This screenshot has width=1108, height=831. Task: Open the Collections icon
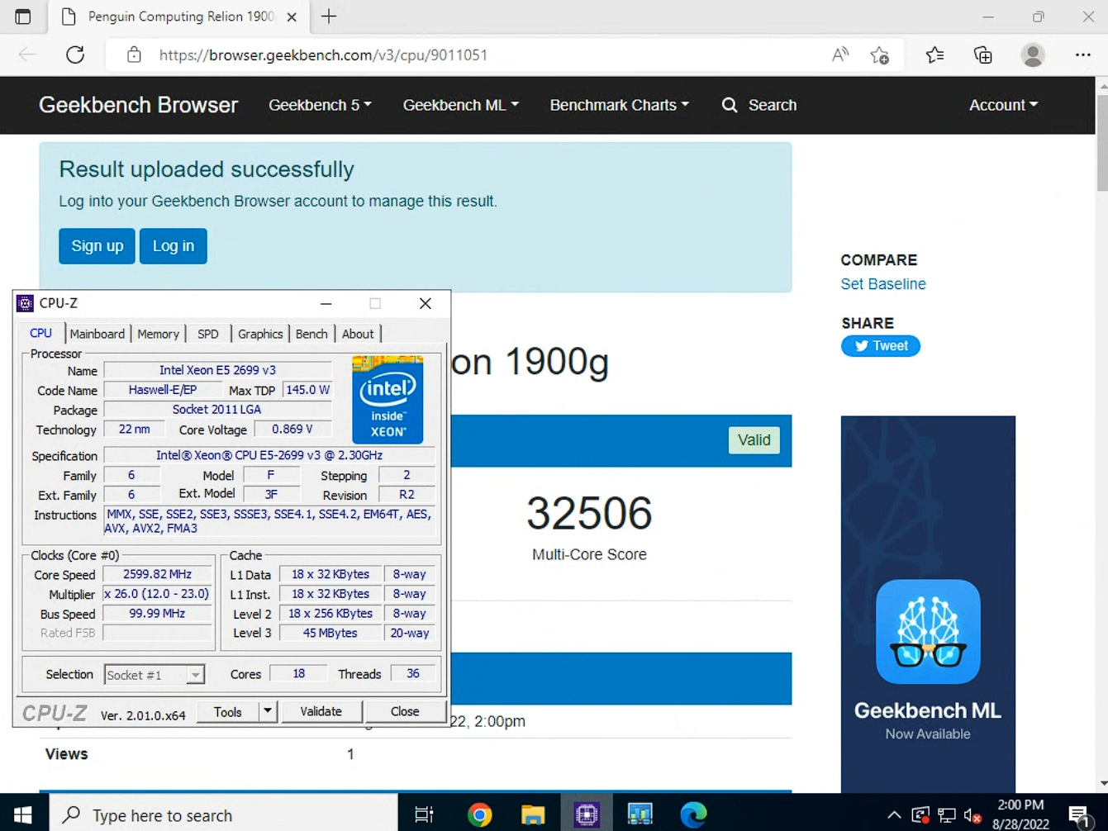click(x=982, y=55)
